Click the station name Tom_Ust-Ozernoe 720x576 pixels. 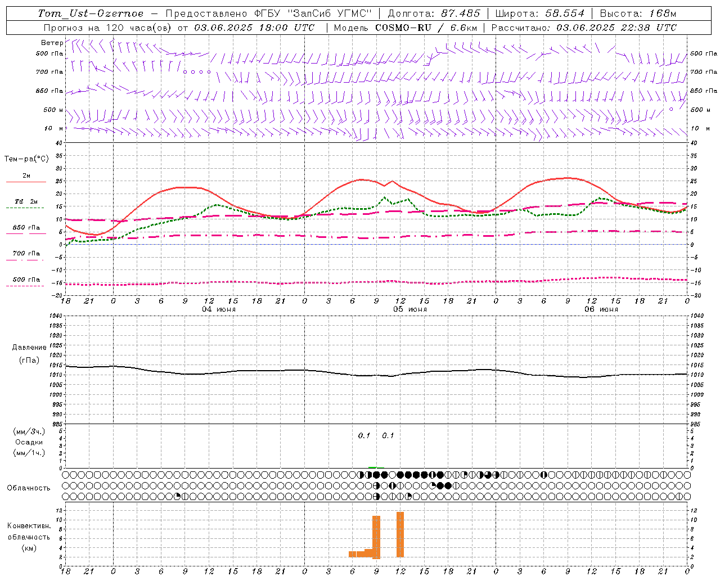click(x=91, y=13)
